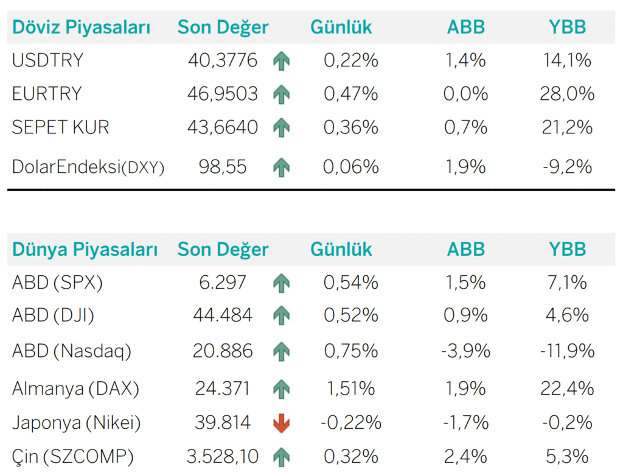Click the Günlük column header in Döviz table
This screenshot has width=623, height=472.
[x=341, y=27]
